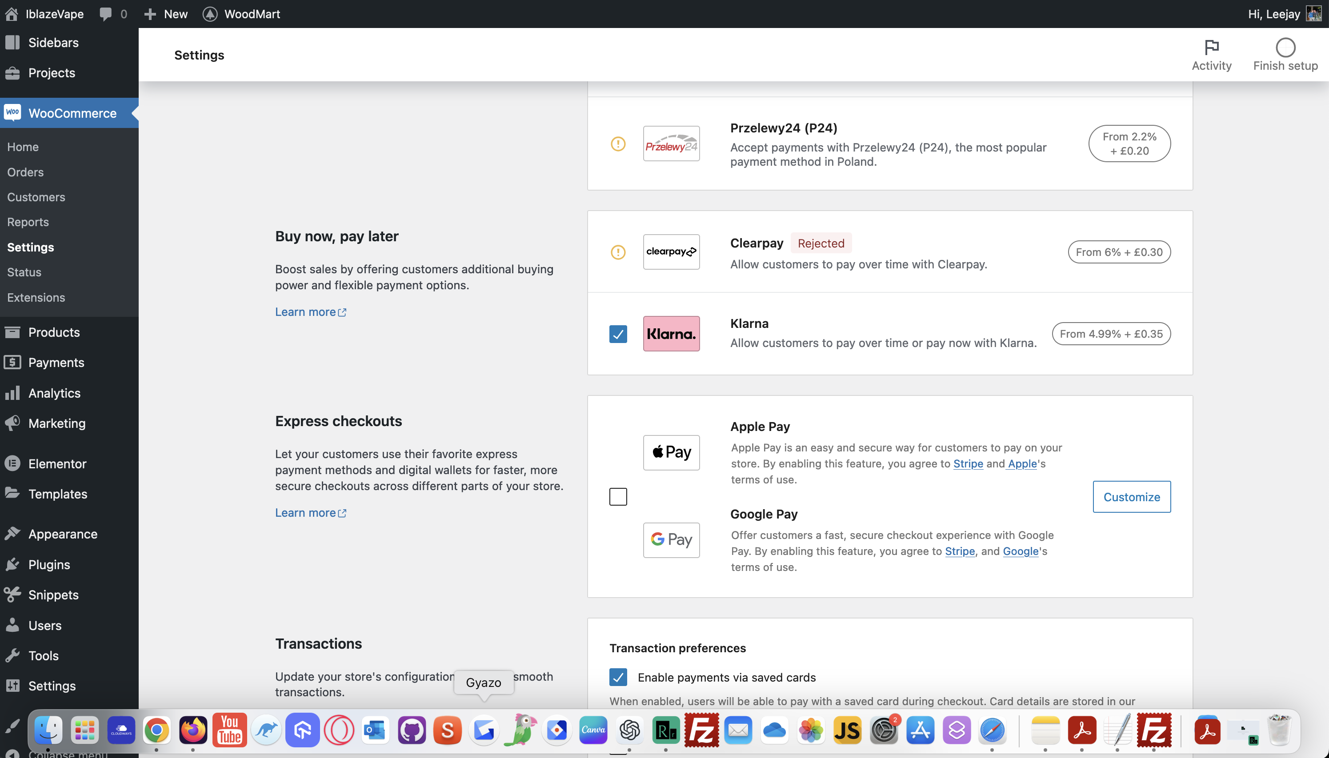Open the Elementor sidebar menu
1329x758 pixels.
pyautogui.click(x=57, y=463)
